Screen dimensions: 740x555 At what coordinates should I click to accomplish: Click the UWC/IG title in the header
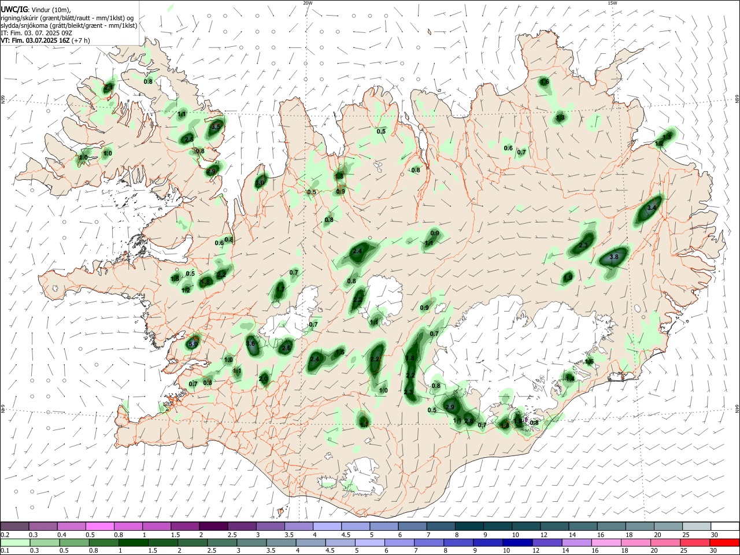14,9
